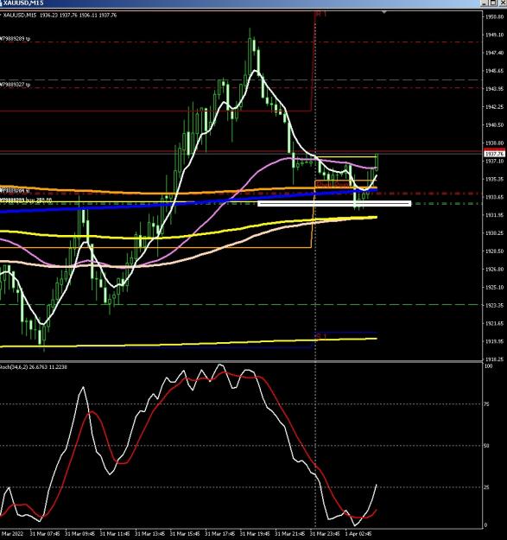Click the 1950.80 price scale label
The height and width of the screenshot is (540, 507).
tap(495, 16)
